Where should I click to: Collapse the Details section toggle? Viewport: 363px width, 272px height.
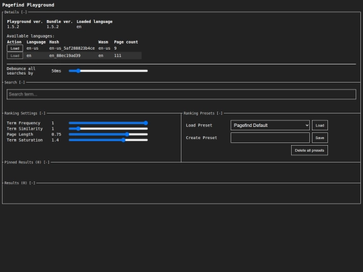[x=24, y=12]
